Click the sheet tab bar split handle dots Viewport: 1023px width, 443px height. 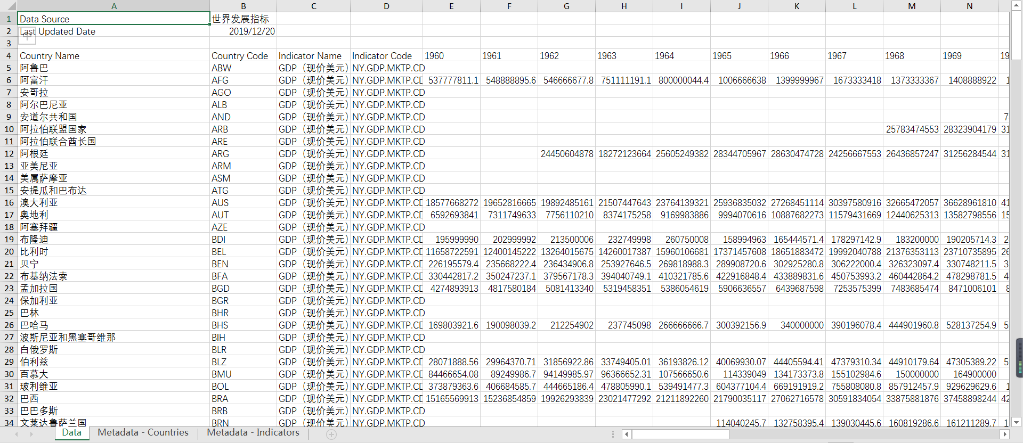pos(613,434)
